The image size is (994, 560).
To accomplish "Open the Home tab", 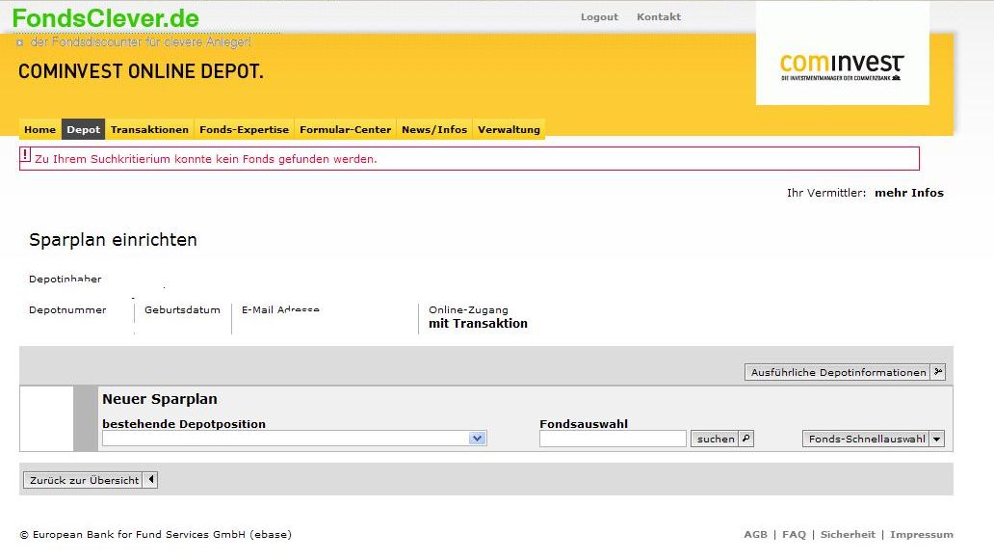I will pyautogui.click(x=39, y=129).
